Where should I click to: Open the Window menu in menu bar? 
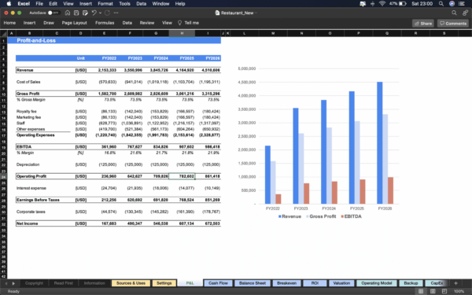160,4
